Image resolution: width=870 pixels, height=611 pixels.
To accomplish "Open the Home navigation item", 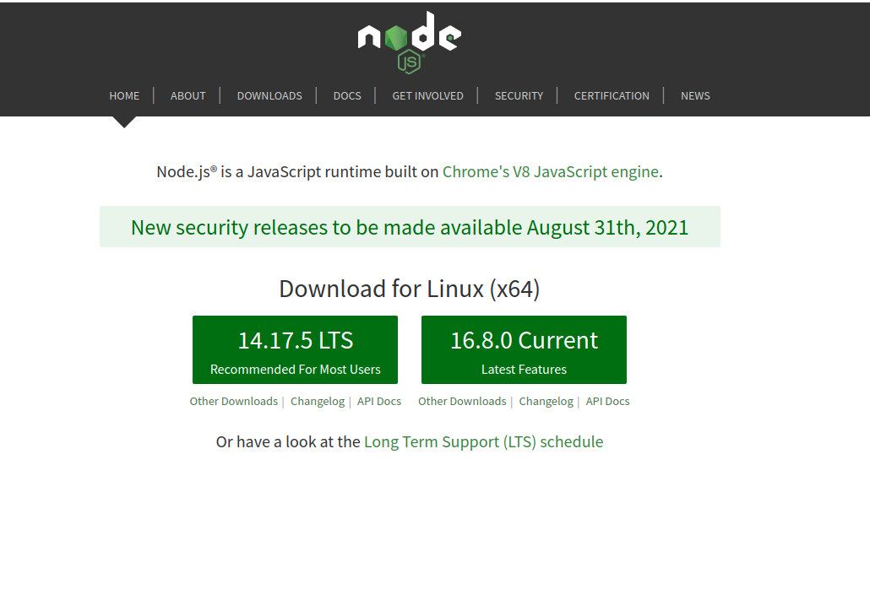I will [x=124, y=95].
